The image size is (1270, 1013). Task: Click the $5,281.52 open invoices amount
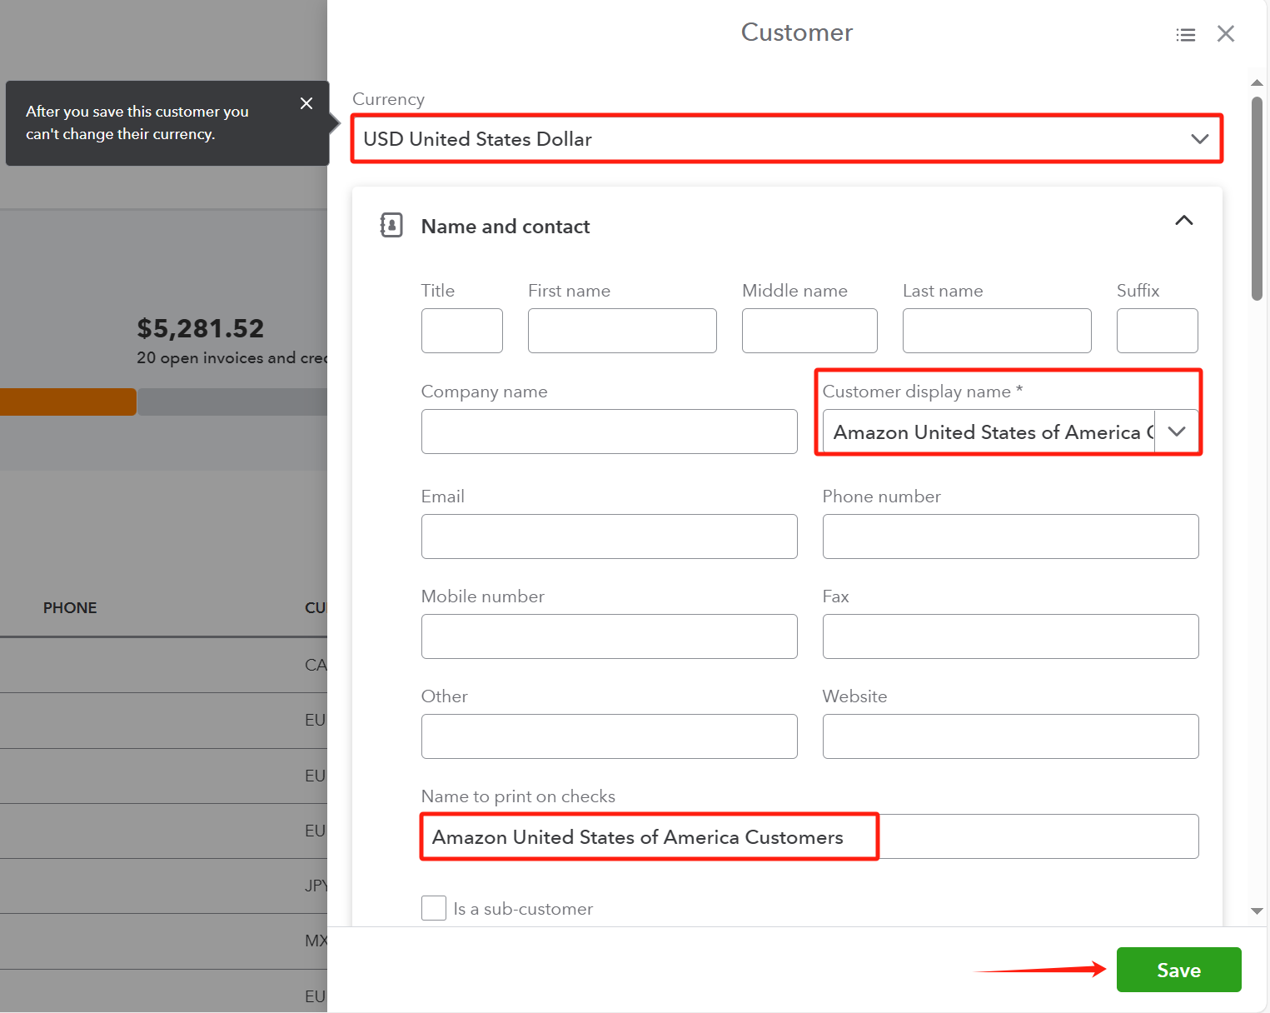point(201,328)
